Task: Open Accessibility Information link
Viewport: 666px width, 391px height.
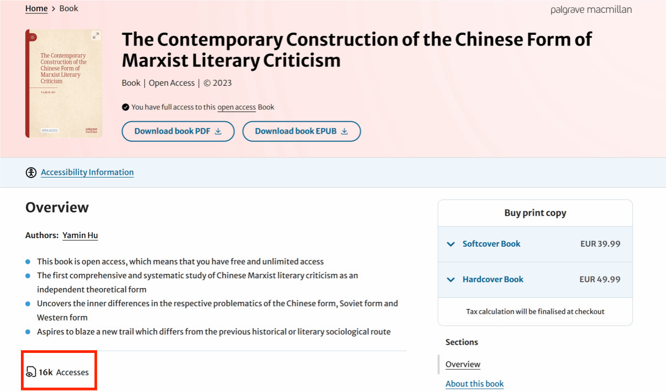Action: [88, 172]
